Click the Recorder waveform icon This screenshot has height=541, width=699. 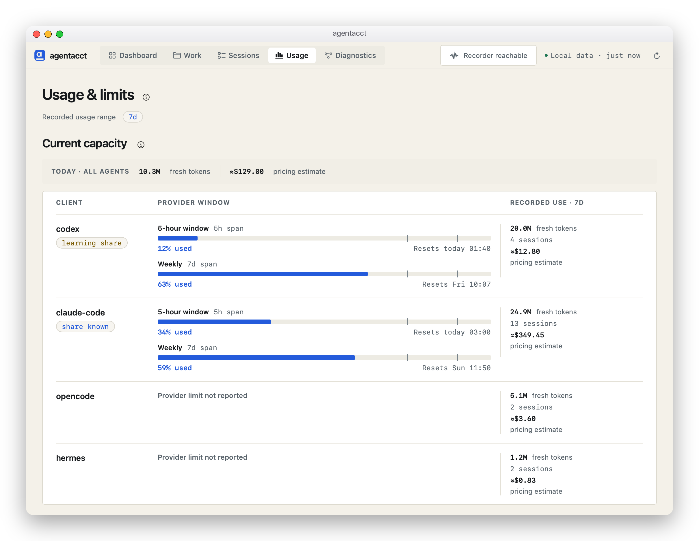coord(454,55)
